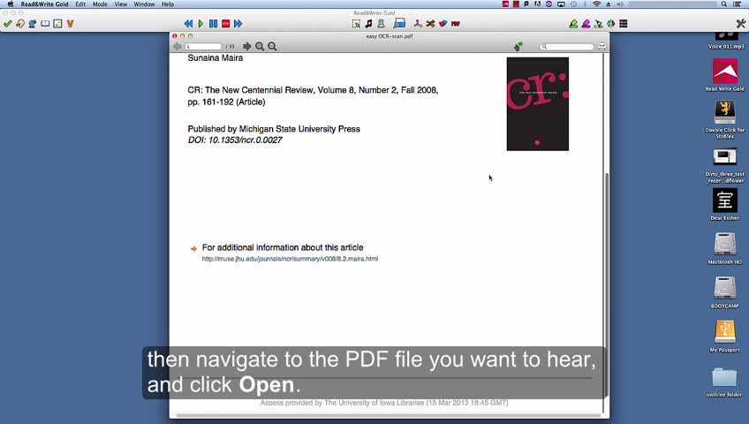Open the muse.jhu.edu article summary link
Image resolution: width=749 pixels, height=424 pixels.
pos(290,259)
